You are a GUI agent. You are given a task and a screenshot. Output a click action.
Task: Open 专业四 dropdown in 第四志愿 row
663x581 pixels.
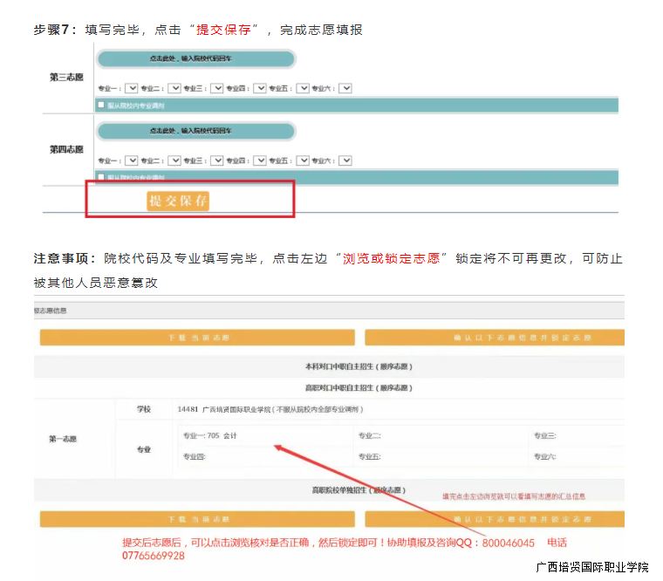260,161
